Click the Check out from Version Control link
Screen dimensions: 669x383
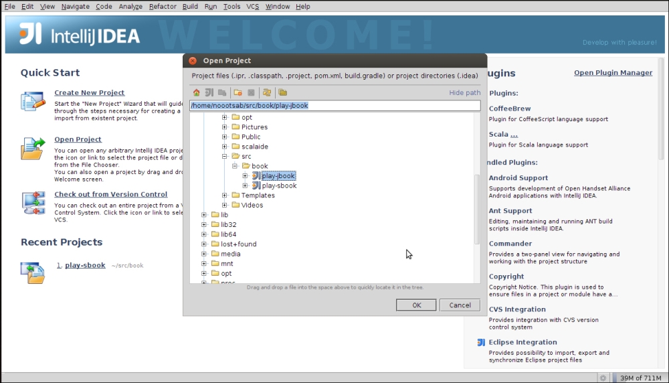click(110, 194)
